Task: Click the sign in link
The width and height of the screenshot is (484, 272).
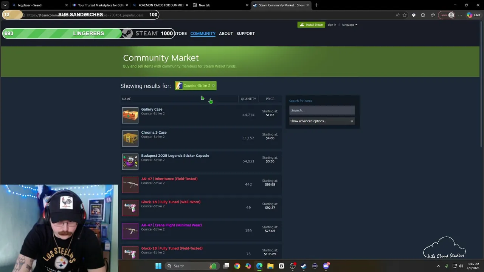Action: pyautogui.click(x=332, y=25)
